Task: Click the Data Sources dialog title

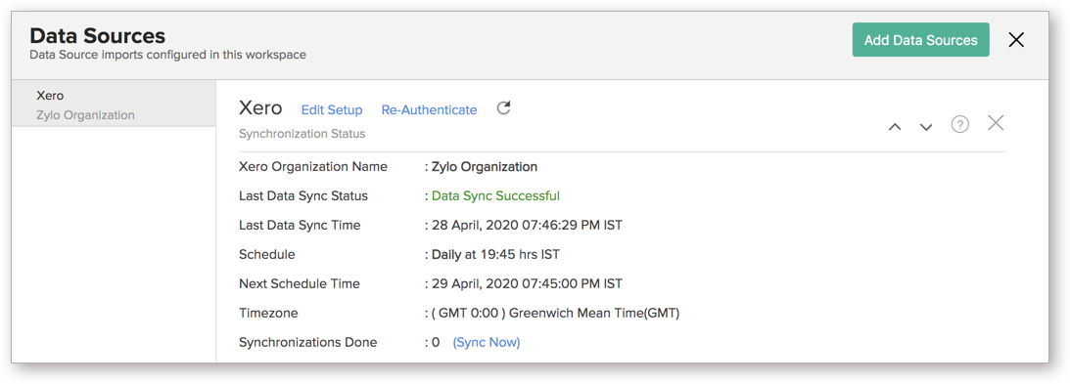Action: point(97,35)
